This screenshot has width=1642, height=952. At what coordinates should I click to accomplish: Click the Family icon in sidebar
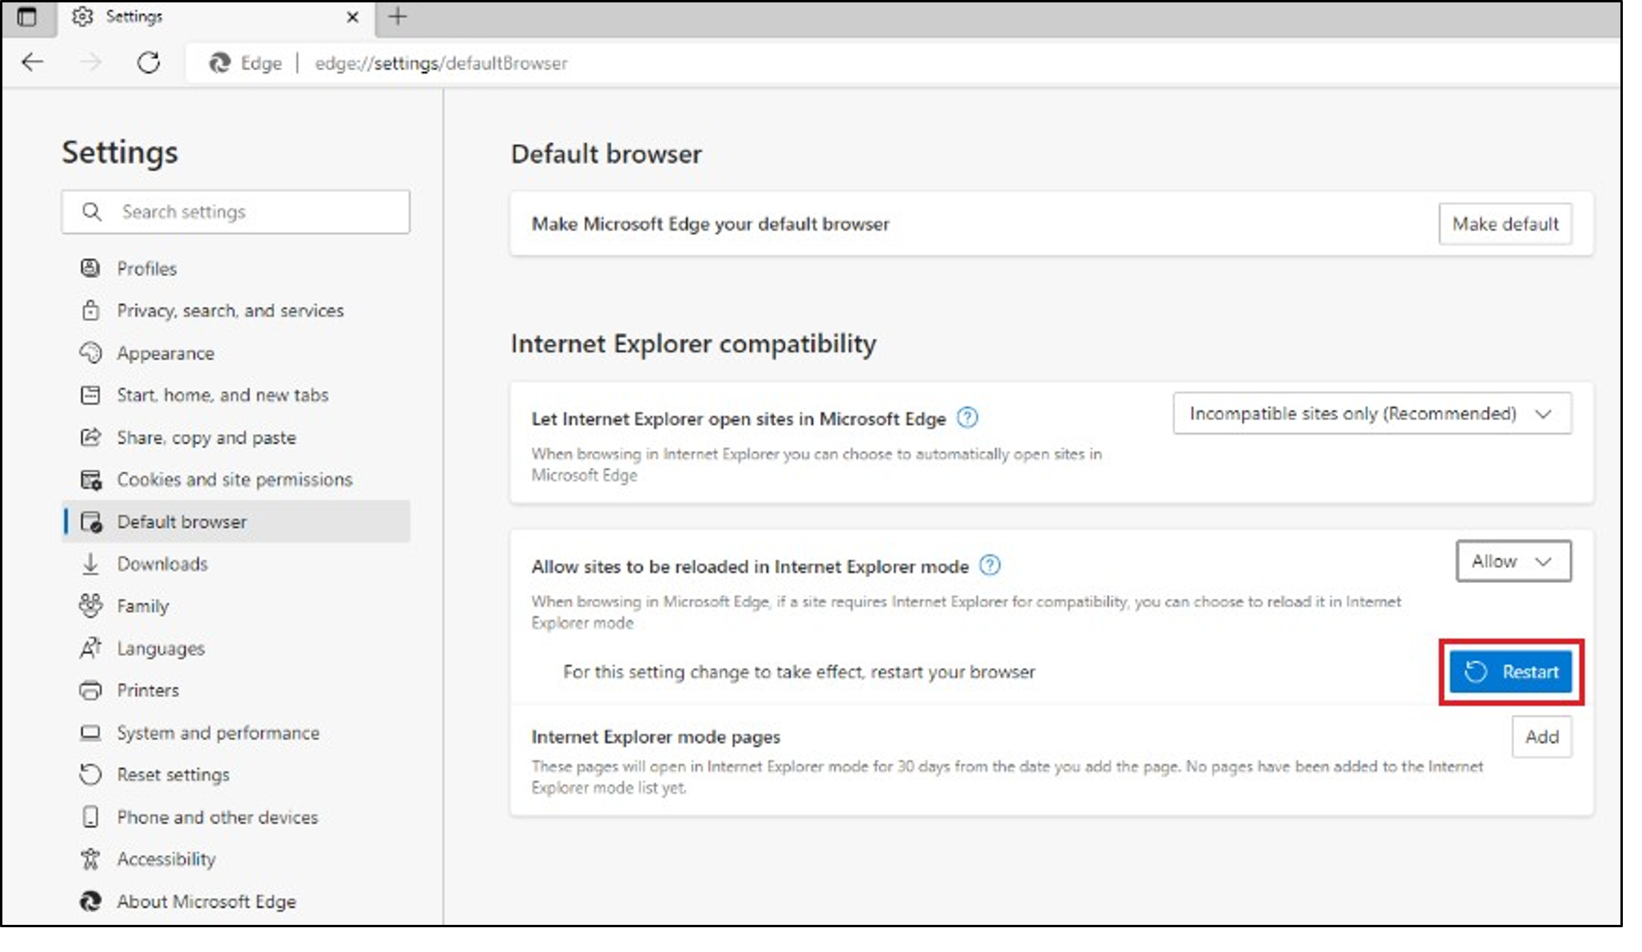pos(90,605)
